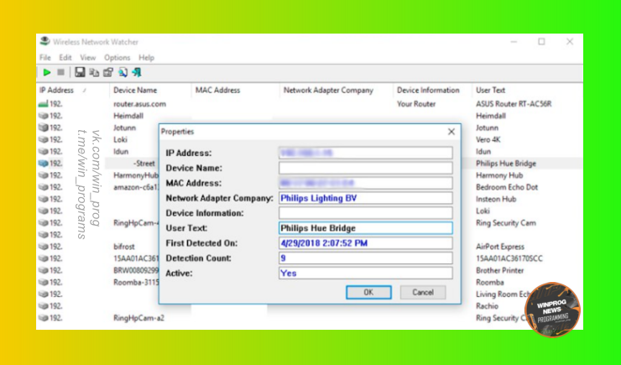This screenshot has height=365, width=621.
Task: Save selected items via floppy disk icon
Action: (x=80, y=72)
